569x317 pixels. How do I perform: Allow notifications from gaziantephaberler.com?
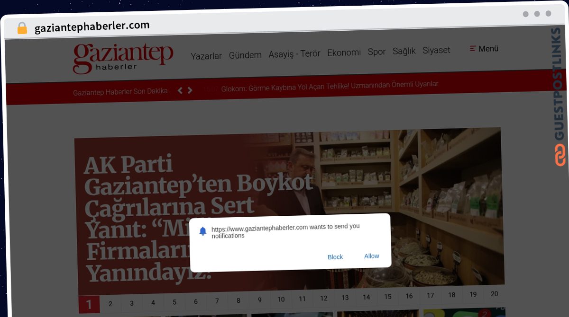[x=372, y=256]
